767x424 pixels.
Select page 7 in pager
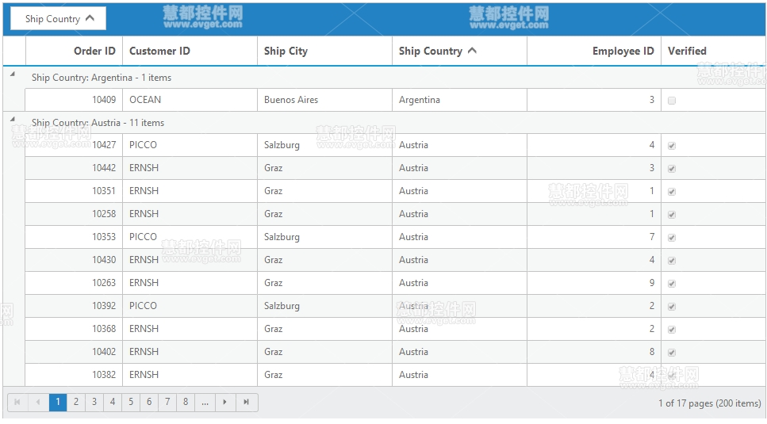tap(167, 402)
